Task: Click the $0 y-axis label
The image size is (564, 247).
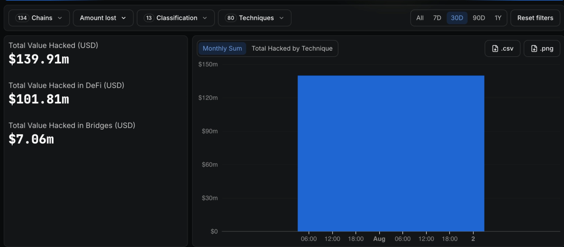Action: 213,232
